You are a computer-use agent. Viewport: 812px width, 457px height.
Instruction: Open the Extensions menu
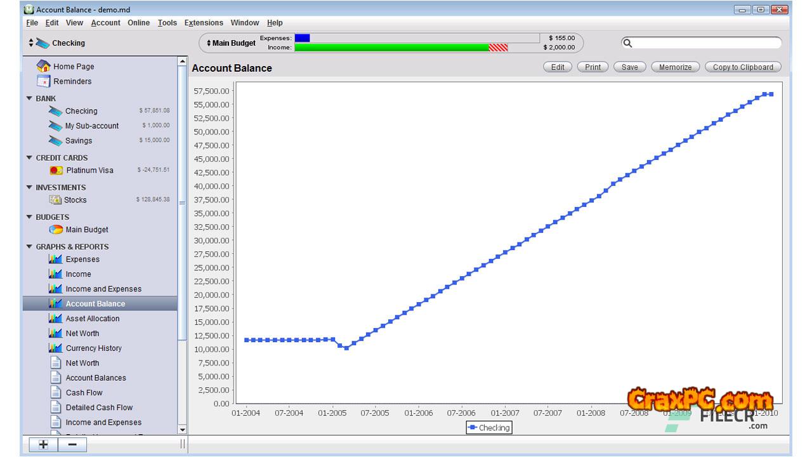click(204, 23)
